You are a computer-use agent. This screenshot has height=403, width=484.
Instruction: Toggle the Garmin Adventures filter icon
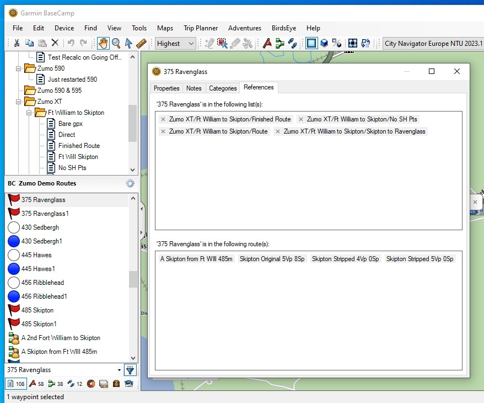coord(91,384)
